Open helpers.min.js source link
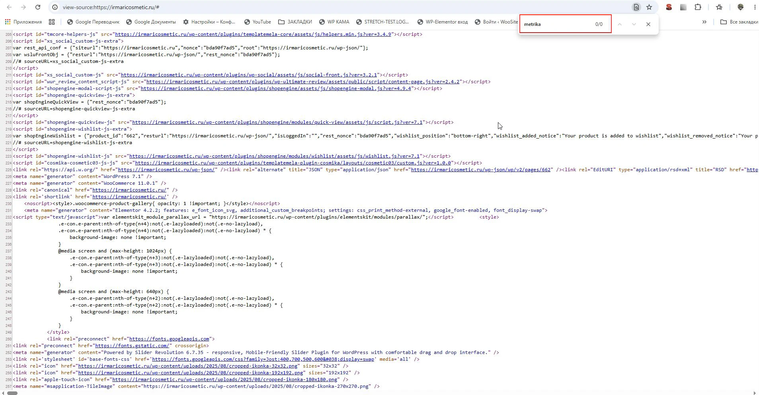759x395 pixels. 253,34
